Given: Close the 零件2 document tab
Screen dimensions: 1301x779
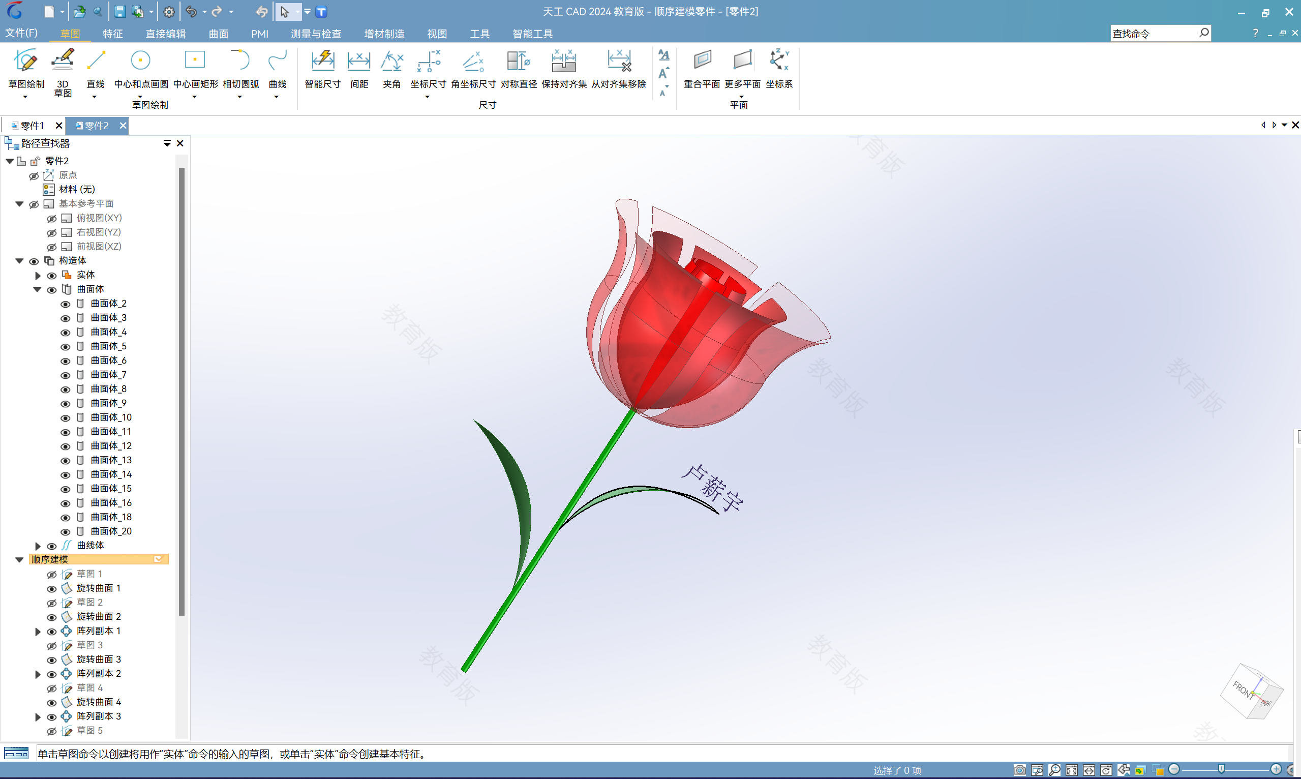Looking at the screenshot, I should tap(123, 126).
